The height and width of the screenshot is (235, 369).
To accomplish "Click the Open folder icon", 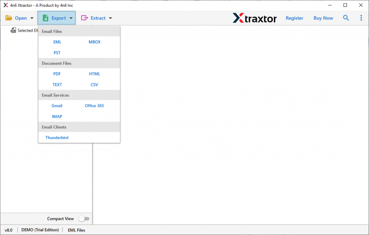I will (9, 18).
